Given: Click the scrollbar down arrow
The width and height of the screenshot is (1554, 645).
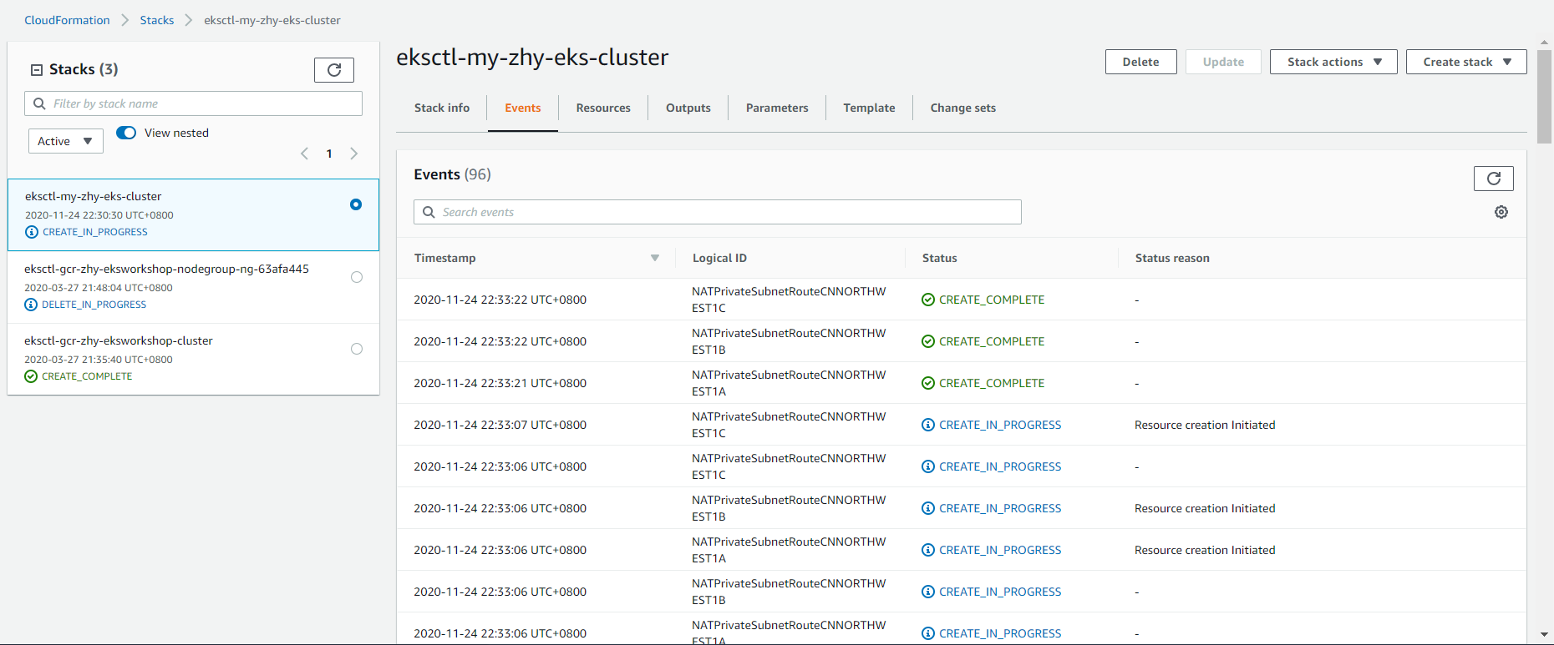Looking at the screenshot, I should click(x=1545, y=635).
